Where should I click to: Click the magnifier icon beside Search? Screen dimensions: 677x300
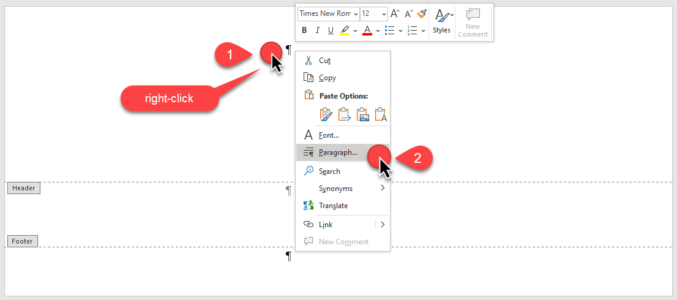(x=309, y=171)
